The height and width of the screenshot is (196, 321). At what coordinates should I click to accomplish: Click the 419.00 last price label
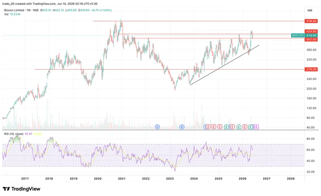click(x=311, y=36)
